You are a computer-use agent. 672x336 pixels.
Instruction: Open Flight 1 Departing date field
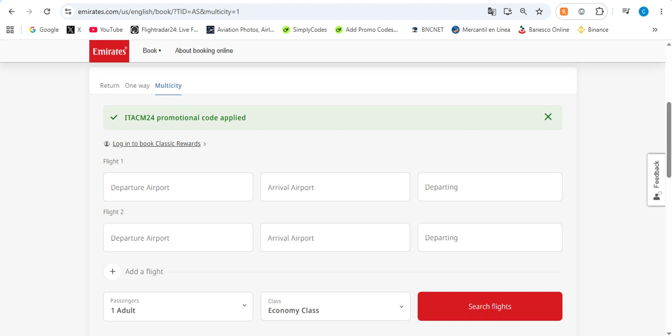(x=490, y=187)
